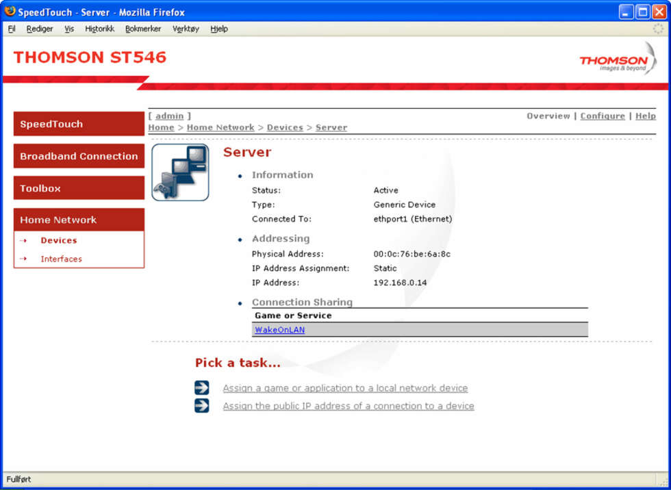
Task: Click arrow icon beside Assign the public IP address
Action: click(x=201, y=405)
